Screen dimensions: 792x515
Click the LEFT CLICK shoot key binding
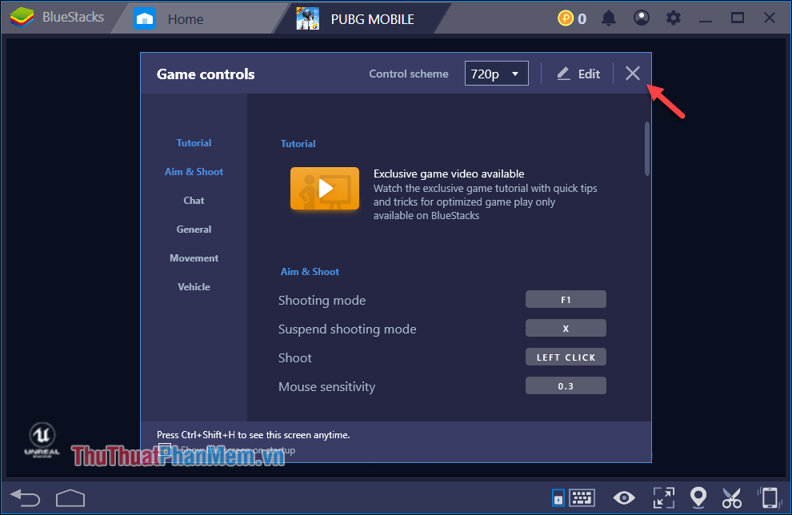566,357
